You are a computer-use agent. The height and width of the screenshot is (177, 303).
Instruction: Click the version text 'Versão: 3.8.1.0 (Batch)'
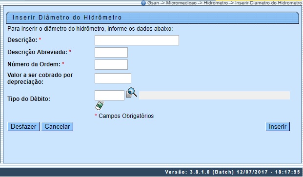[200, 172]
